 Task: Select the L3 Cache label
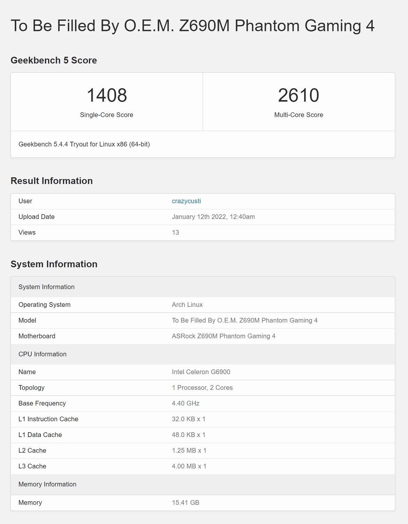click(x=32, y=466)
